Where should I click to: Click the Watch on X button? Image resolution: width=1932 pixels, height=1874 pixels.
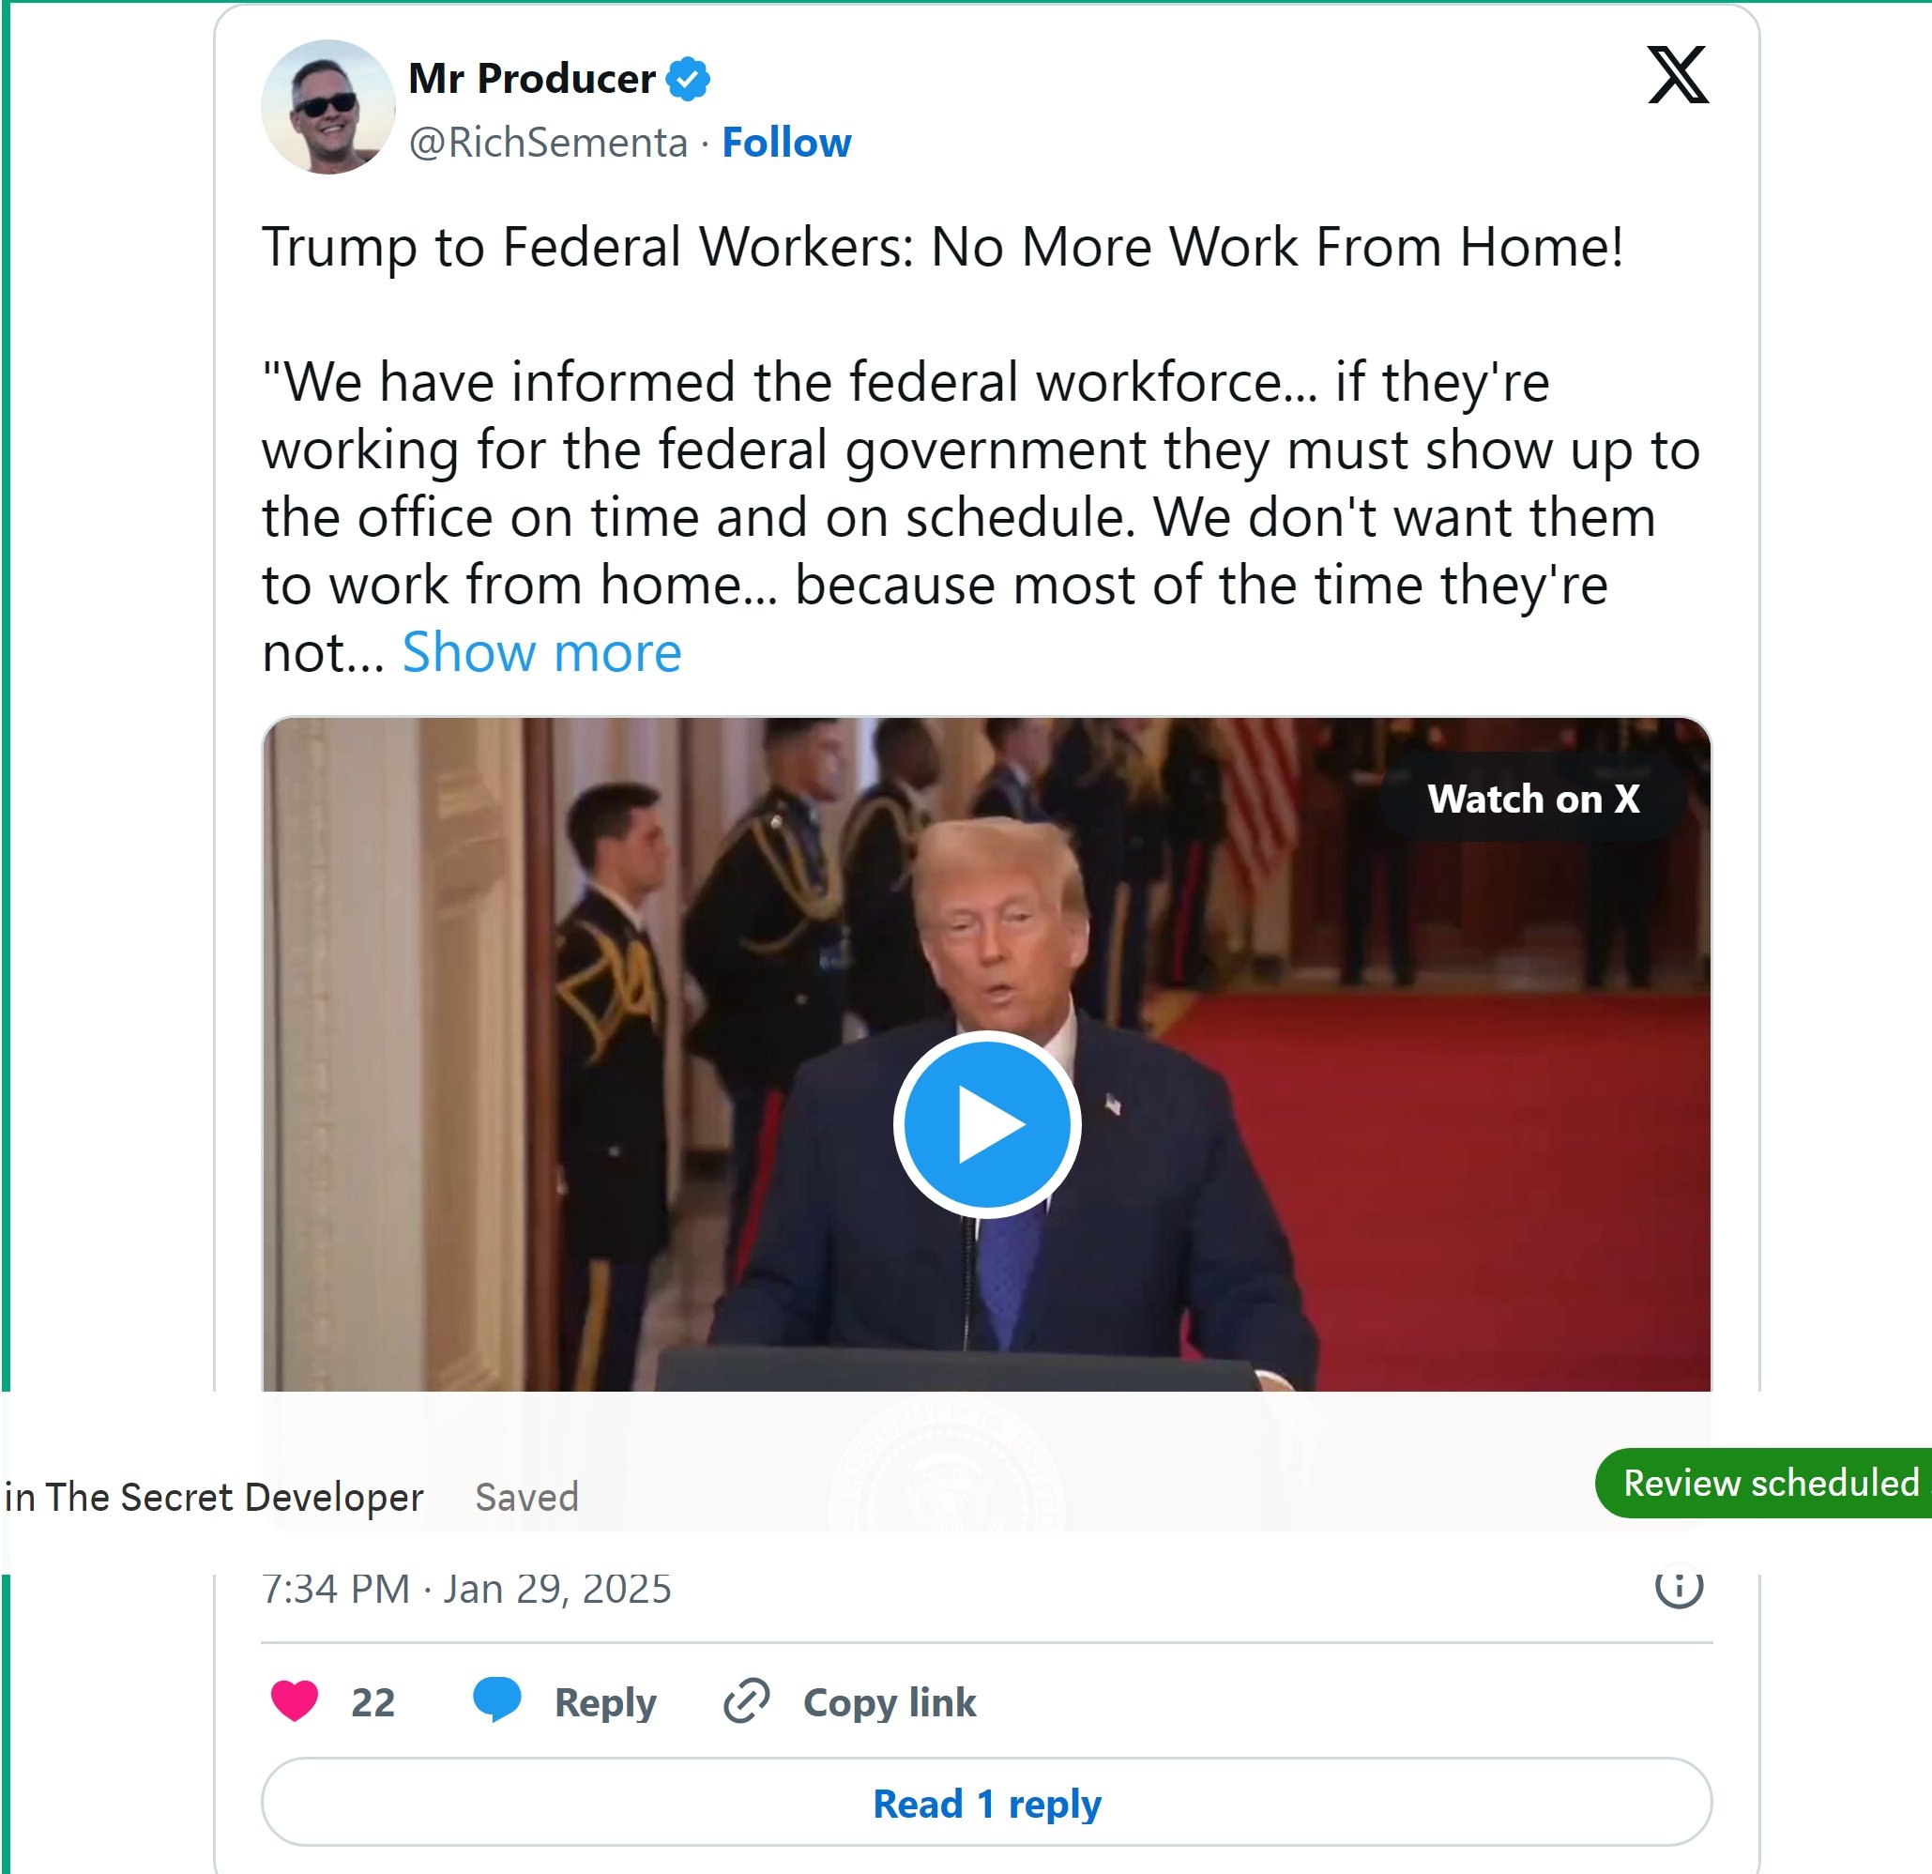tap(1533, 799)
